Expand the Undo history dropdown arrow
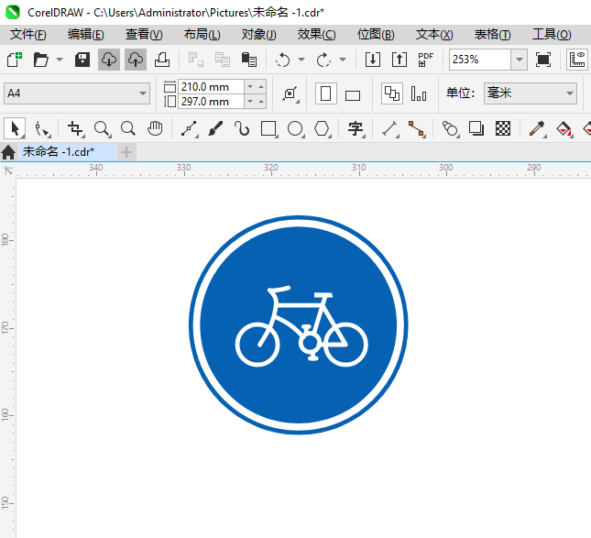Image resolution: width=591 pixels, height=538 pixels. click(301, 60)
